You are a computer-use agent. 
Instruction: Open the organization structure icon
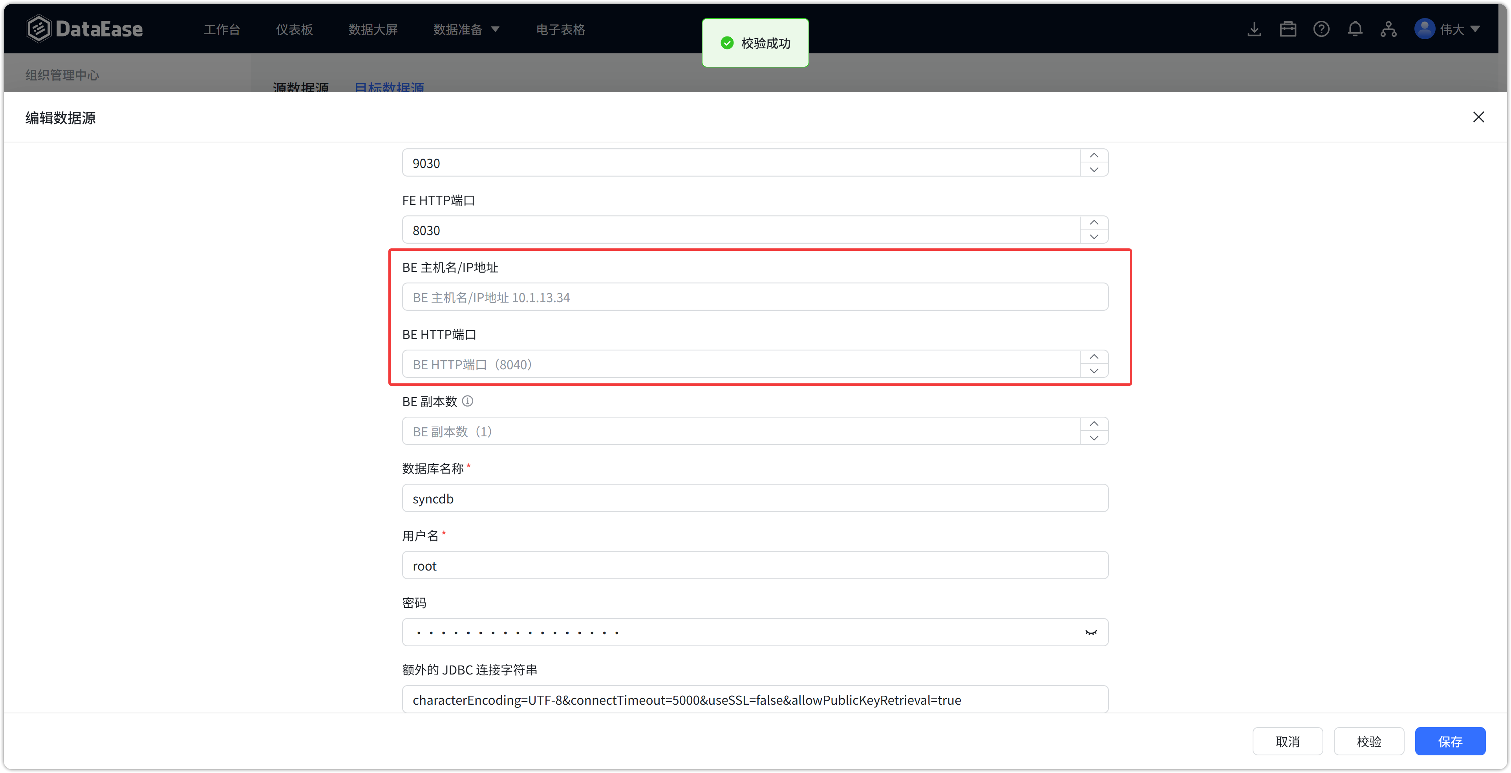tap(1388, 29)
